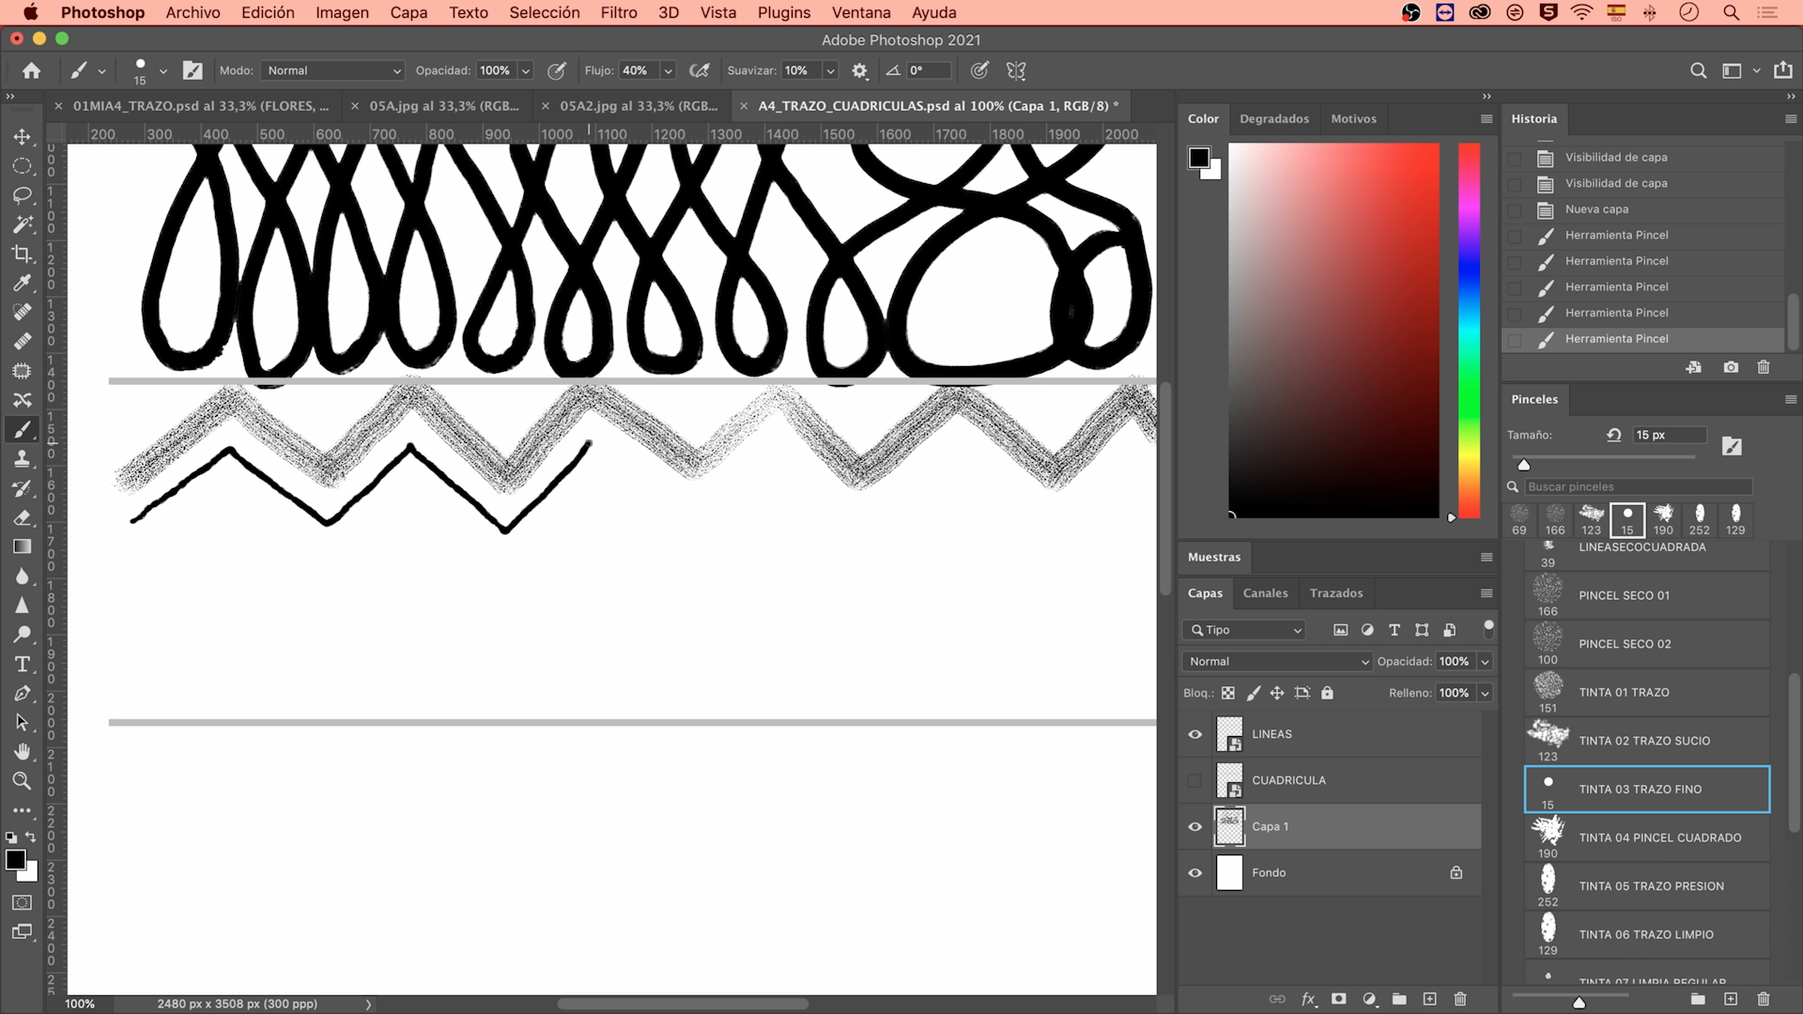
Task: Select the Eraser tool
Action: click(22, 517)
